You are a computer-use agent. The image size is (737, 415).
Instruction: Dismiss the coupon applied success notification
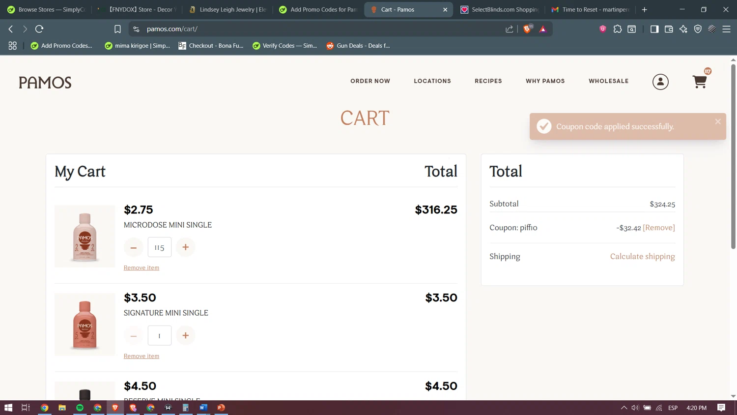coord(718,121)
